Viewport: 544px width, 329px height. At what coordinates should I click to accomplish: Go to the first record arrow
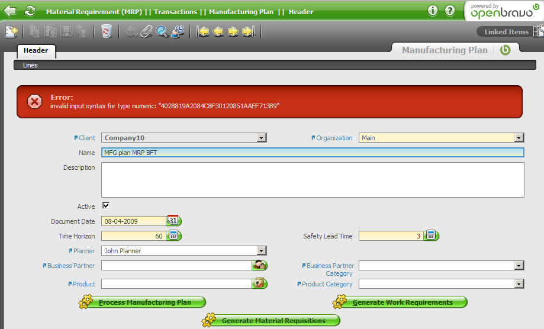pos(203,31)
